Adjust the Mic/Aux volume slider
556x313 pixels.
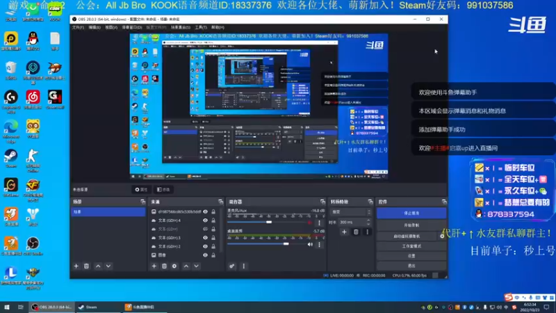pos(269,222)
